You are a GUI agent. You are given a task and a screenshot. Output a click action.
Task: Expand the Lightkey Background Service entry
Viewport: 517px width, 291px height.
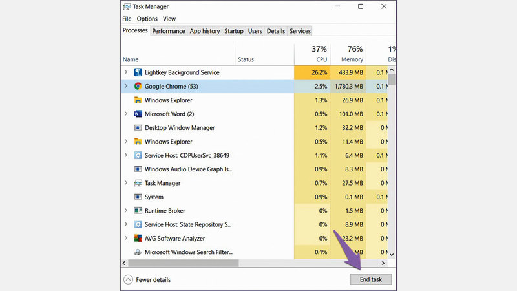pos(126,72)
